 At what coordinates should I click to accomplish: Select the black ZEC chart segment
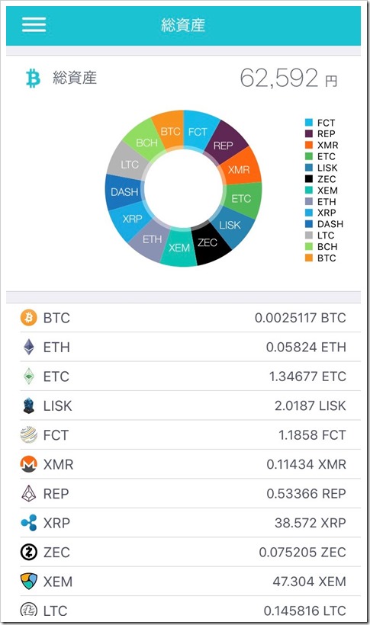(x=209, y=243)
